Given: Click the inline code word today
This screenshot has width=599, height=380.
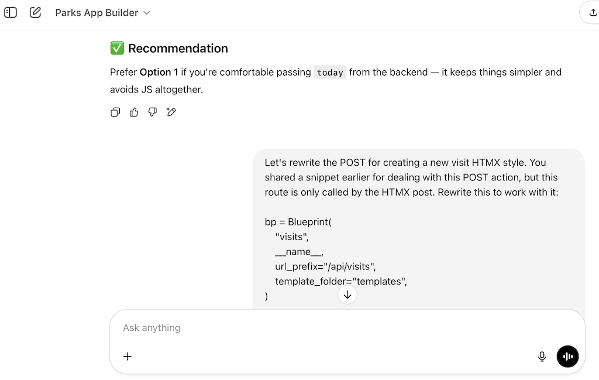Looking at the screenshot, I should tap(330, 72).
